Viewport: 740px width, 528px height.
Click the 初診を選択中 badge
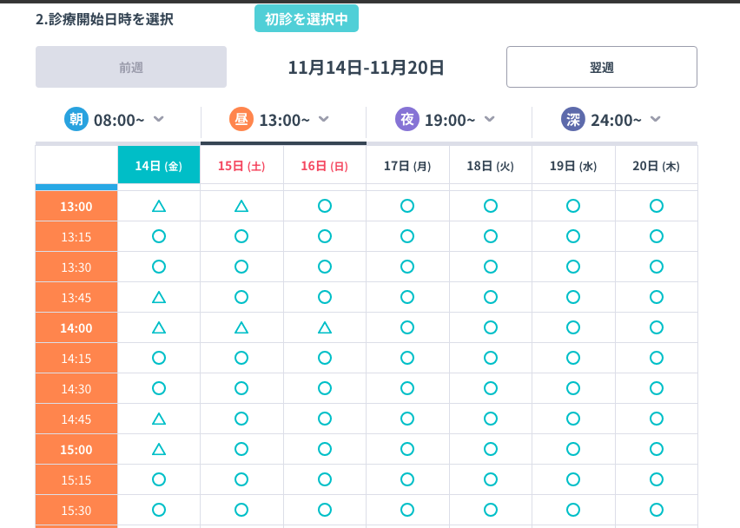coord(306,18)
